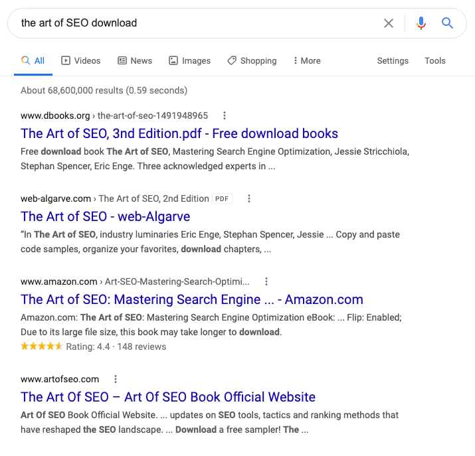
Task: Open The Art of SEO - web-Algarve link
Action: point(105,216)
